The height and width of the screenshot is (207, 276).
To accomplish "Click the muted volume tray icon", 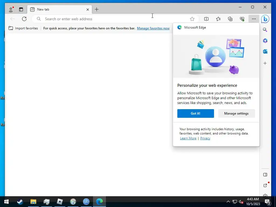I will click(241, 202).
